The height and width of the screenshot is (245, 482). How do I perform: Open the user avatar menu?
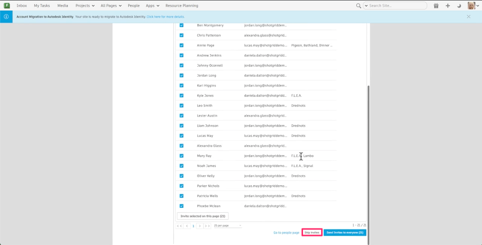(x=473, y=6)
